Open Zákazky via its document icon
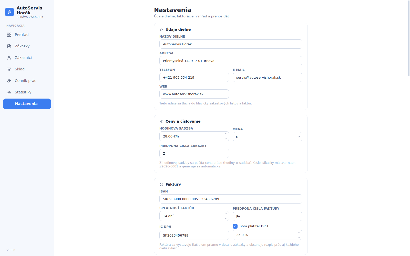The width and height of the screenshot is (410, 256). (9, 46)
